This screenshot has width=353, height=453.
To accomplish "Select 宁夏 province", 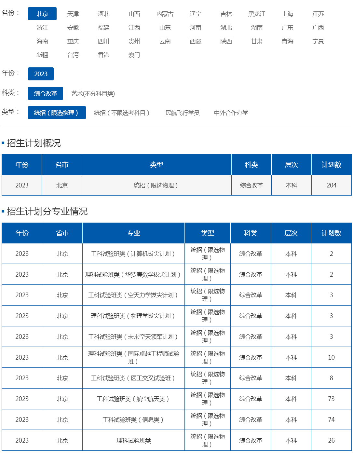I will coord(318,41).
